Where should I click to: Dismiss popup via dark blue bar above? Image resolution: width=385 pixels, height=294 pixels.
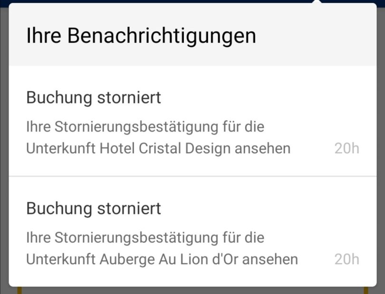143,1
